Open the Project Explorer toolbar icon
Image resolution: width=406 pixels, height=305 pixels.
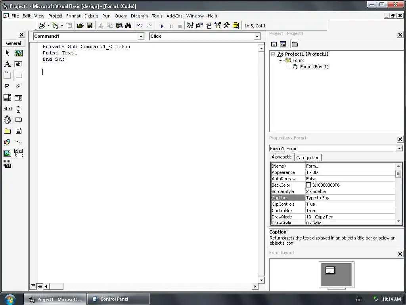pyautogui.click(x=190, y=25)
